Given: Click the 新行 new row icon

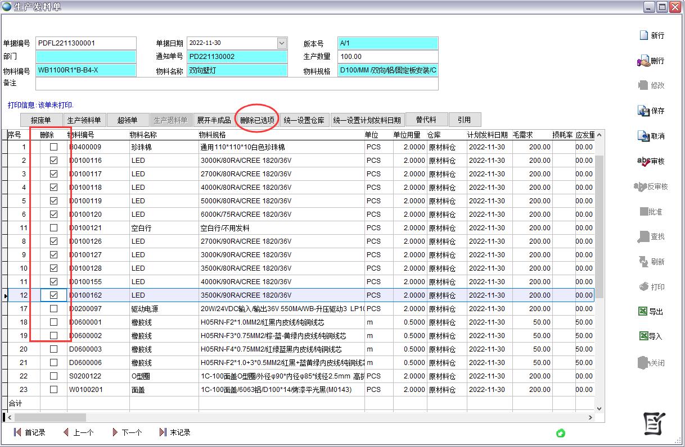Looking at the screenshot, I should point(644,35).
